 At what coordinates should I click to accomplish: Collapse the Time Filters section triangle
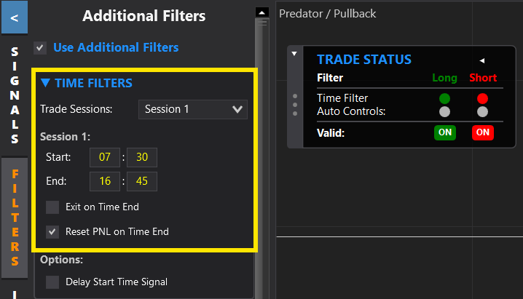coord(45,83)
